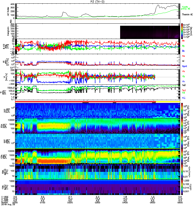
Task: Click the hhmm row label
Action: 4,203
